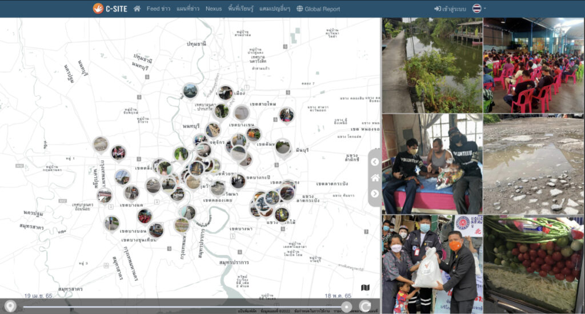The image size is (585, 314).
Task: Click the timeline slider handle
Action: 347,307
